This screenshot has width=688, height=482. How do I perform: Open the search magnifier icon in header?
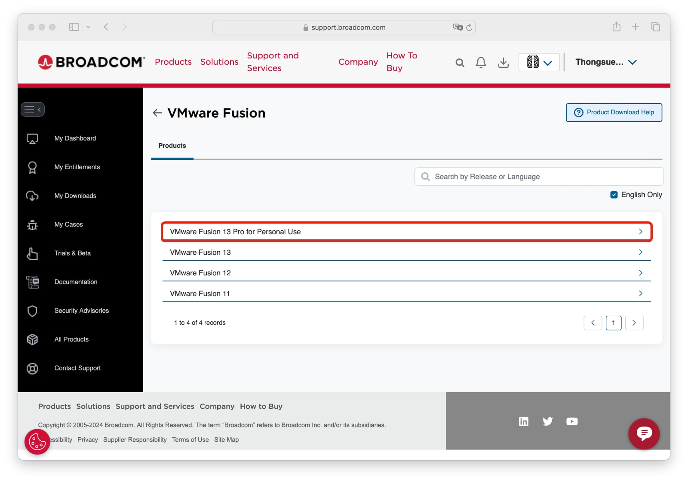460,63
